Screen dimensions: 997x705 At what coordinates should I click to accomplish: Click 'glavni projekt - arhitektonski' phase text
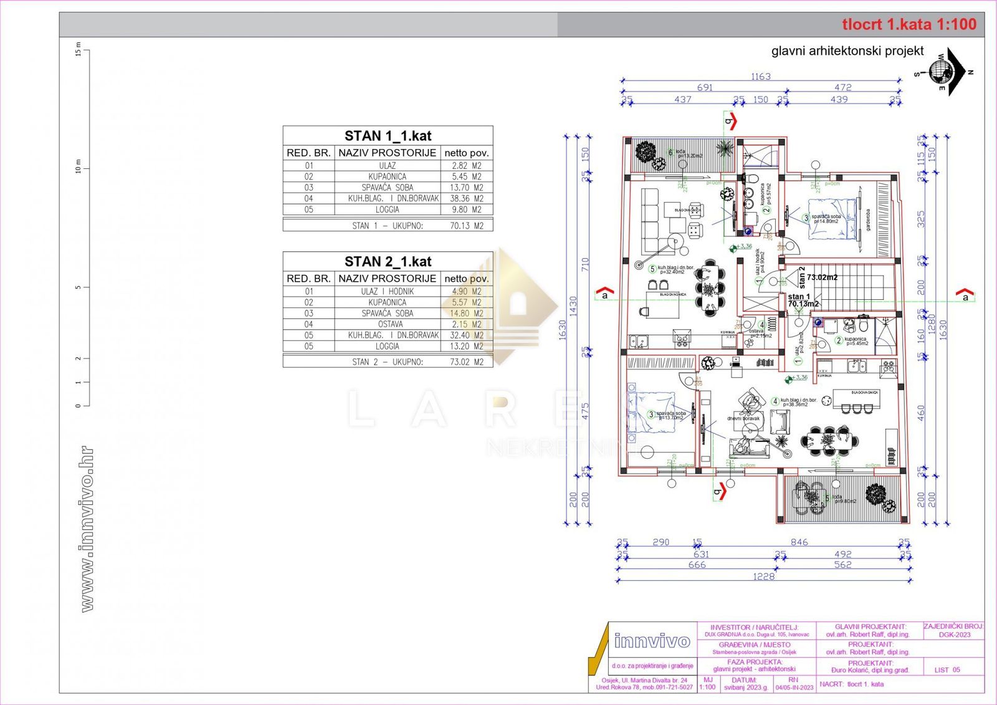[754, 669]
